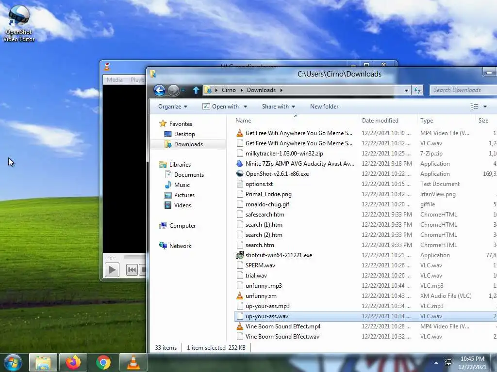Open the Organize menu

173,107
